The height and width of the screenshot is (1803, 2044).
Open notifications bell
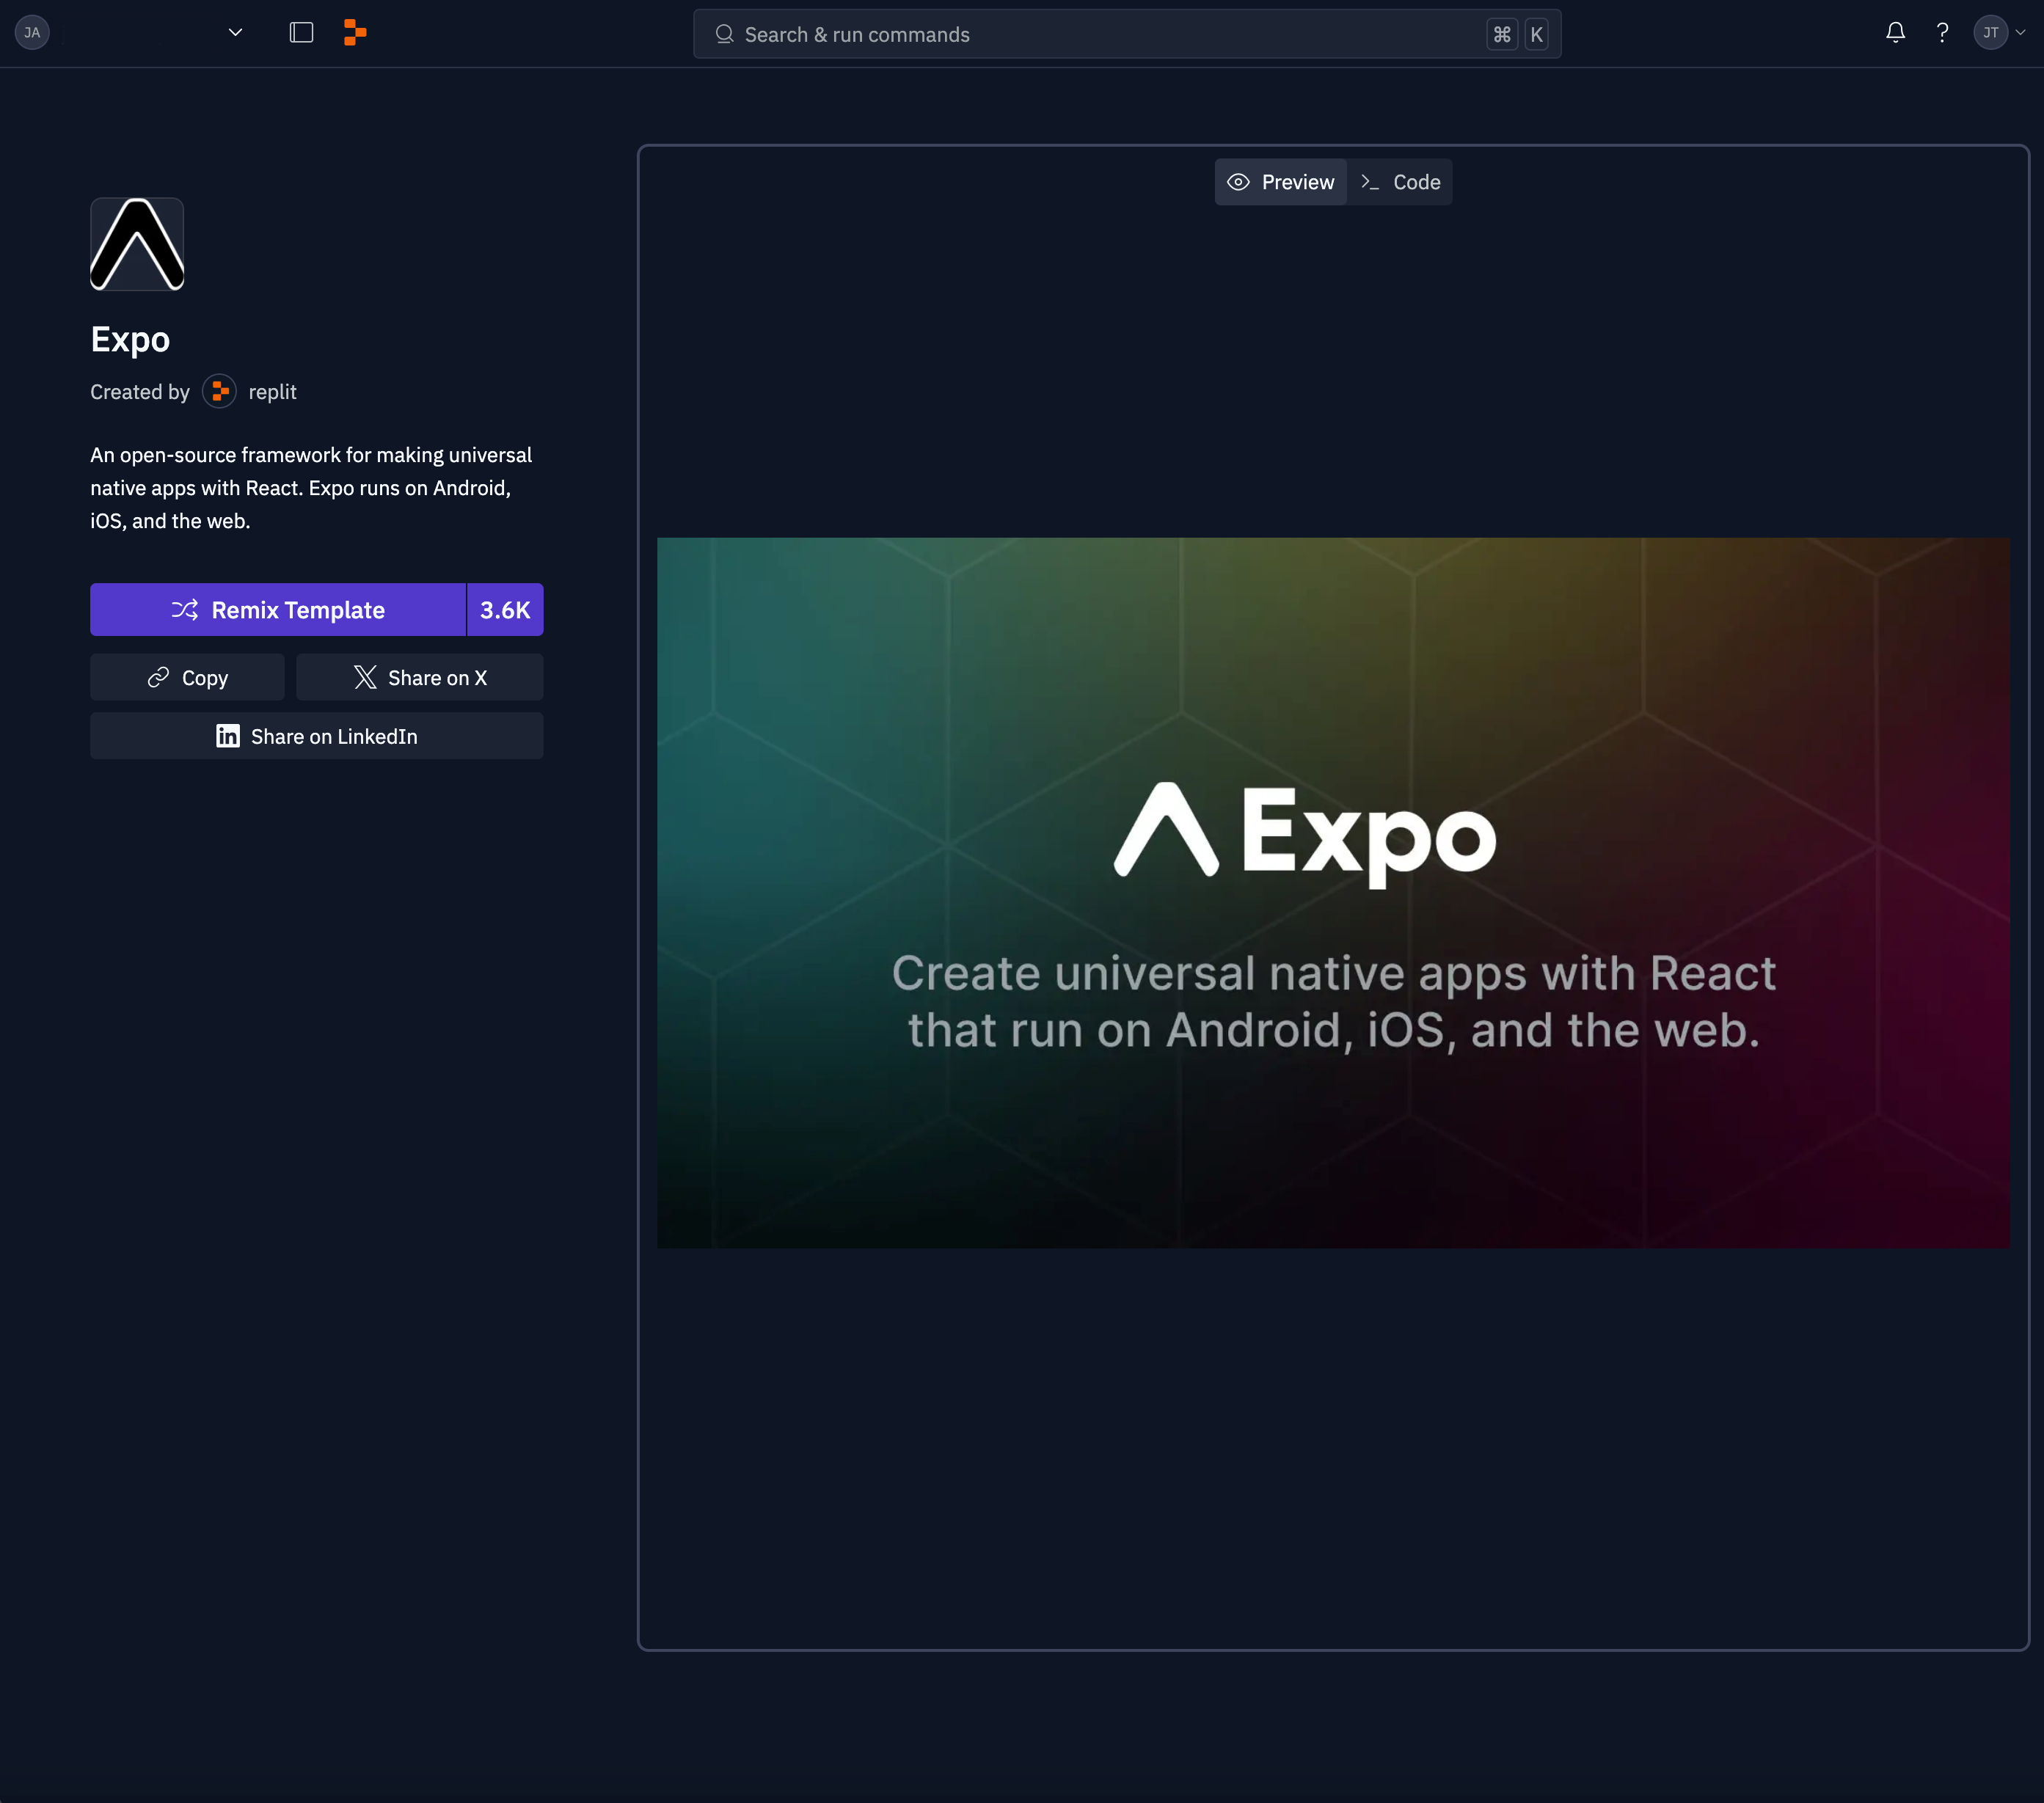point(1895,33)
